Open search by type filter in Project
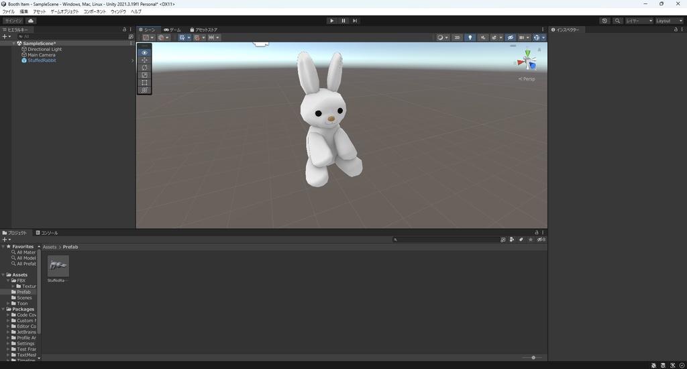Image resolution: width=687 pixels, height=369 pixels. 512,240
